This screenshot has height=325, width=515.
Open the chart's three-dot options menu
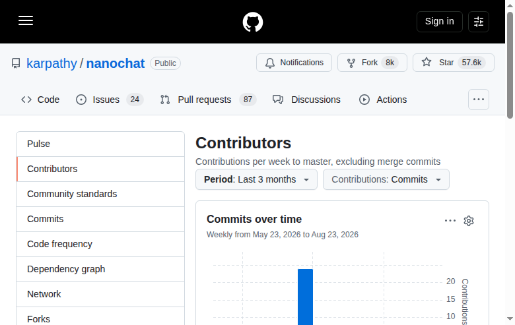click(450, 221)
